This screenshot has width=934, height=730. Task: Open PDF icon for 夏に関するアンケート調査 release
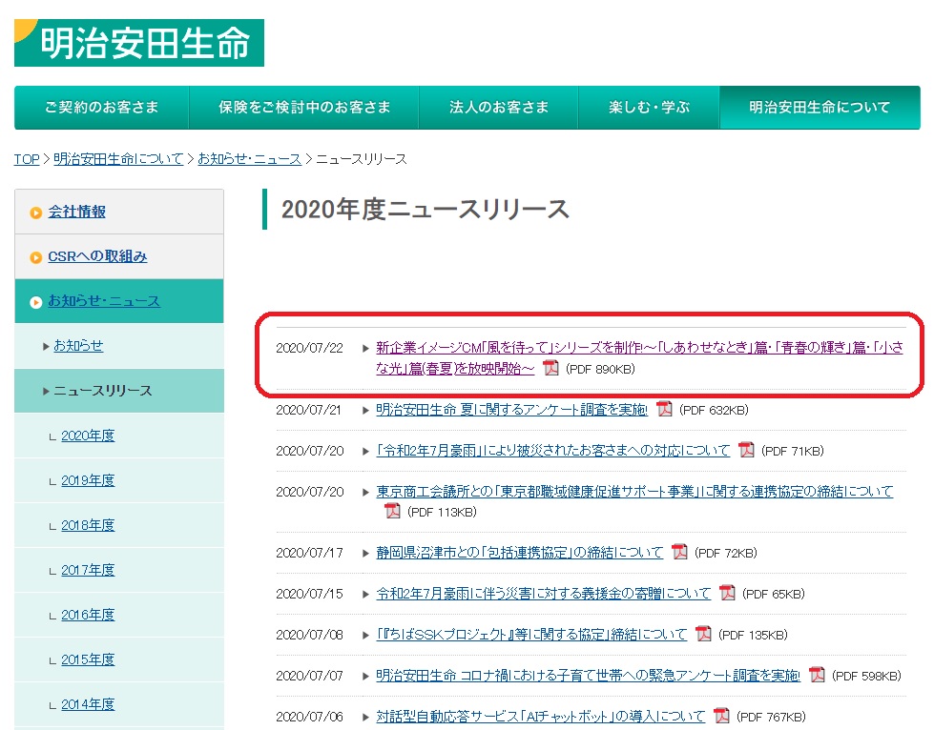pos(664,410)
